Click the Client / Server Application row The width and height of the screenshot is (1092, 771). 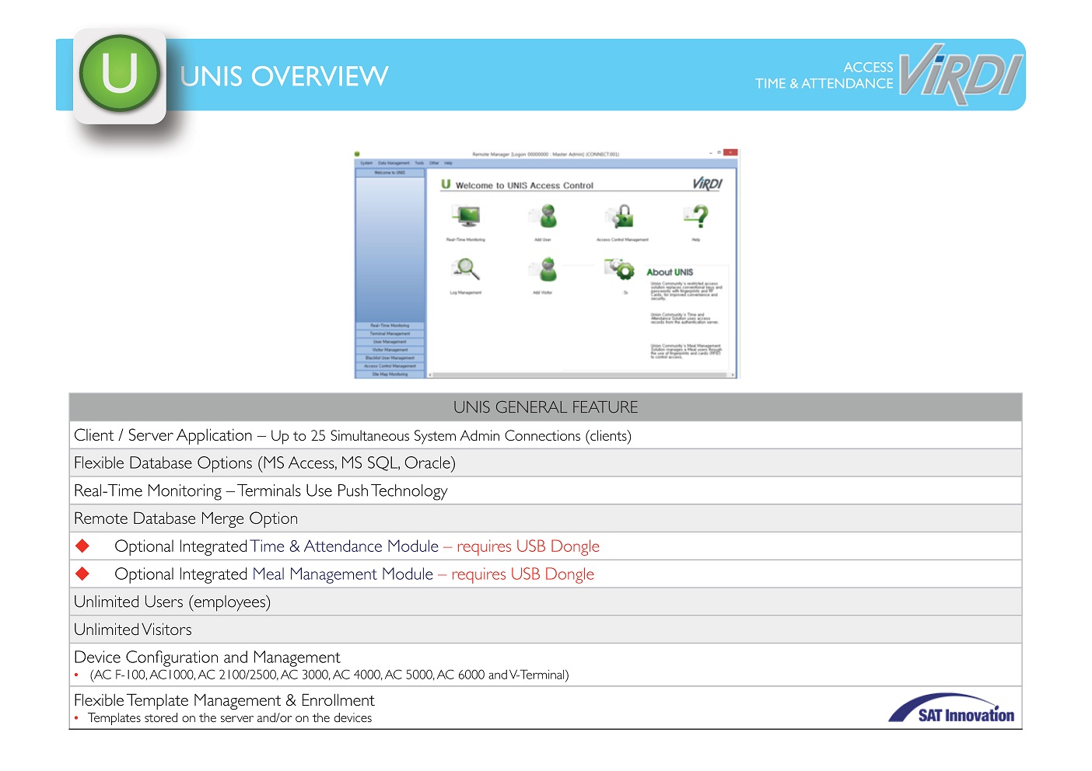(x=545, y=435)
